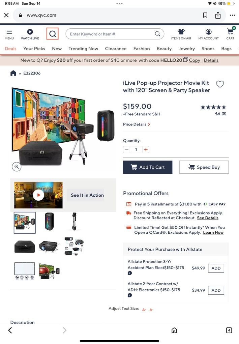Select the party speaker thumbnail
The width and height of the screenshot is (239, 344).
[x=49, y=222]
